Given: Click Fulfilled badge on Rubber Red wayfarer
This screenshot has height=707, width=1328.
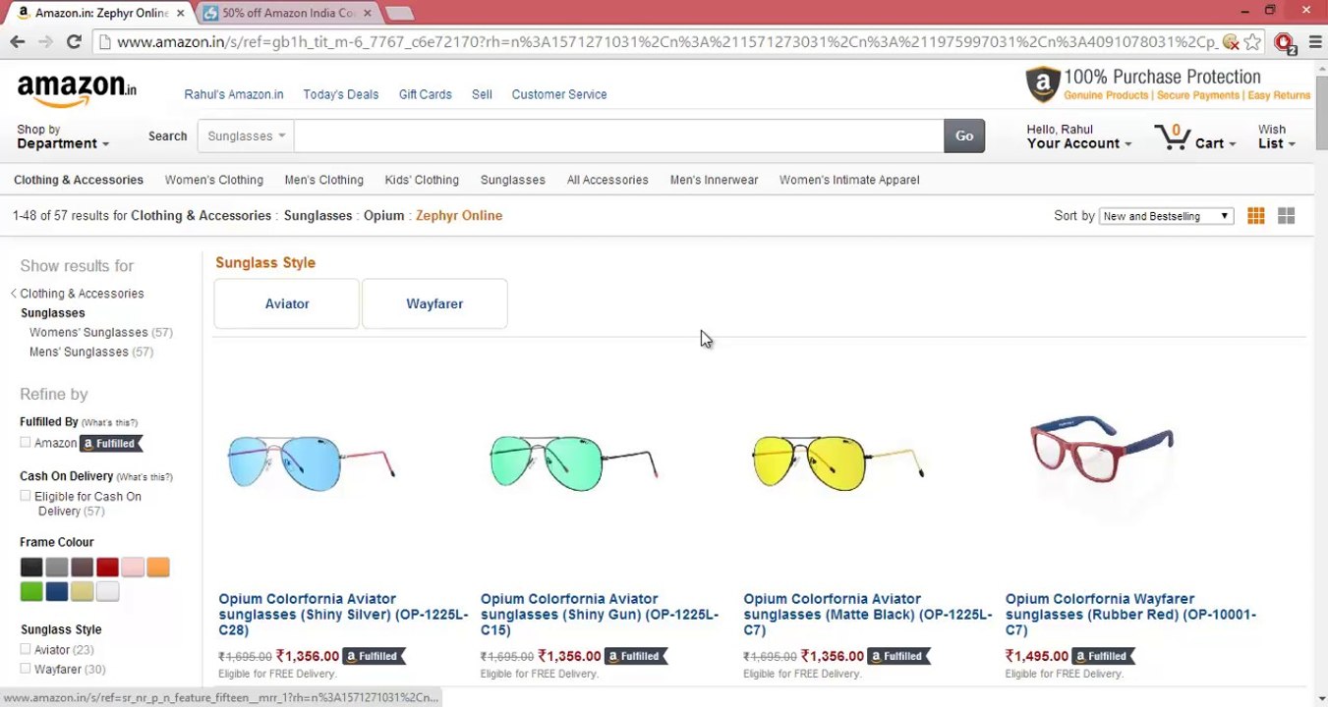Looking at the screenshot, I should pyautogui.click(x=1103, y=656).
